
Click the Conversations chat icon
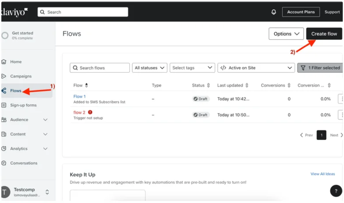pos(4,163)
